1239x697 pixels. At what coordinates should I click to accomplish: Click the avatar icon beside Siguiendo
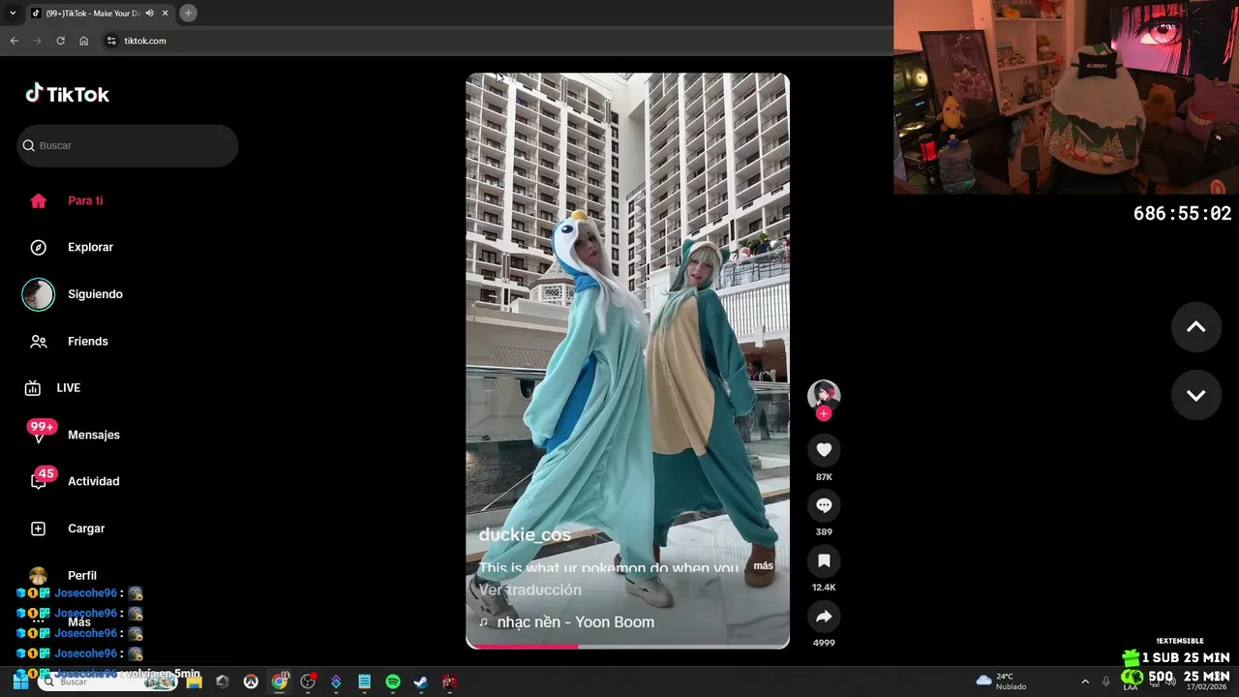39,294
